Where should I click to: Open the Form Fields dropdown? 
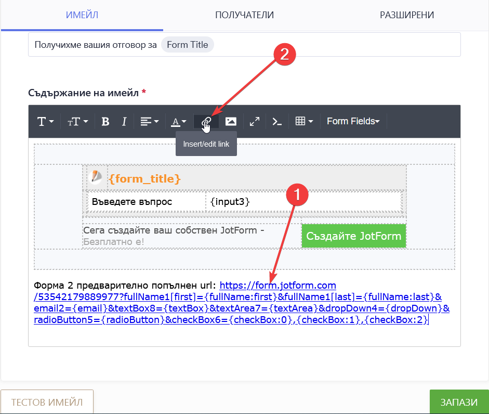[x=353, y=121]
